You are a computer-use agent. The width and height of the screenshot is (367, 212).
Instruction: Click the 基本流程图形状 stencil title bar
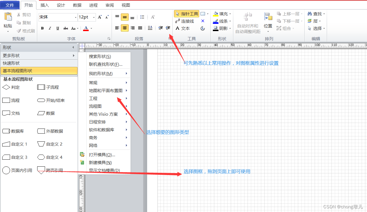[39, 71]
